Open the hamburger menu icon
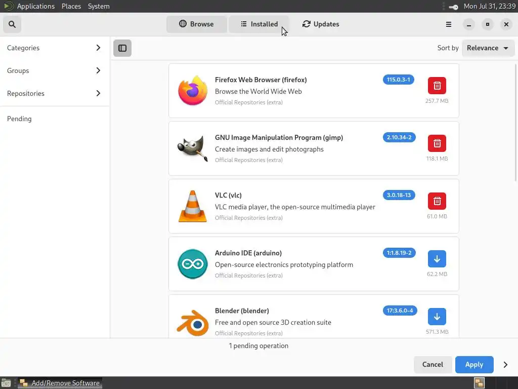518x389 pixels. click(x=449, y=24)
